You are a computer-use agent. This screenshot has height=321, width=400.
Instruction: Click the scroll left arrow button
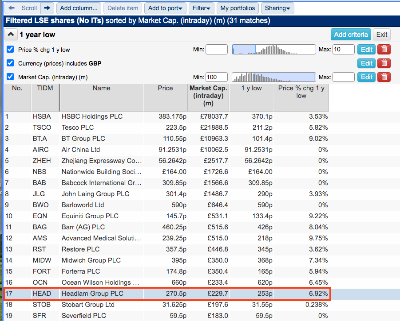12,8
